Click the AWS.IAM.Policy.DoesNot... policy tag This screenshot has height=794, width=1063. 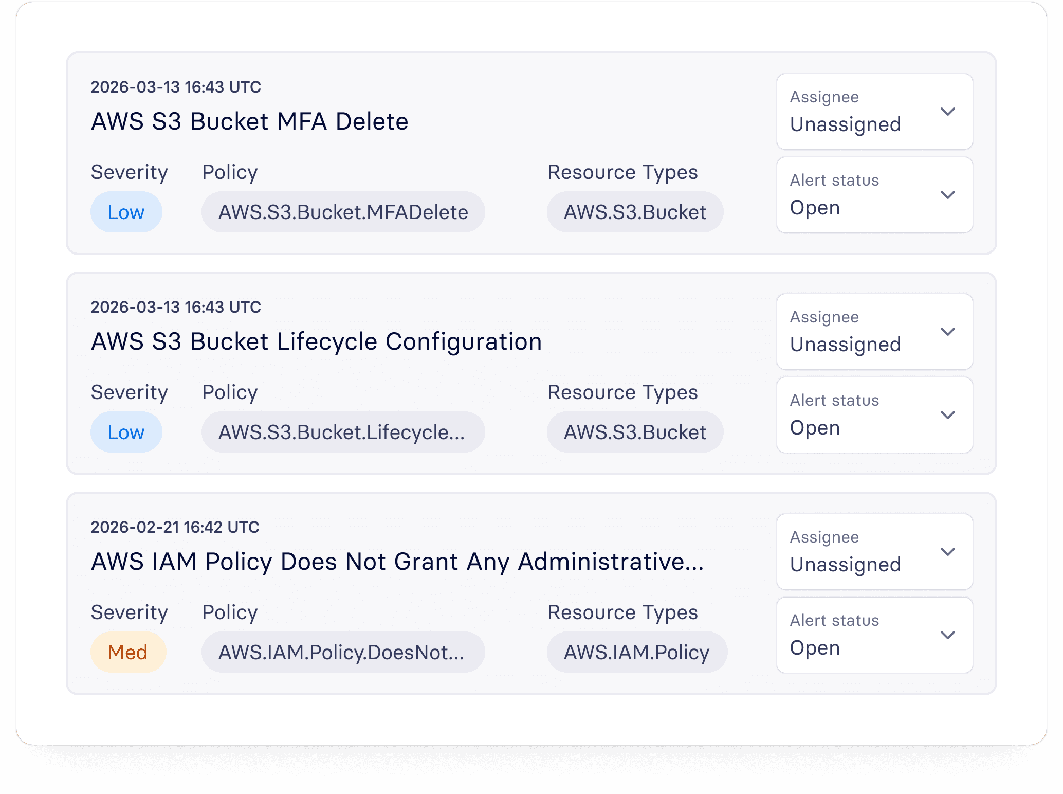click(x=343, y=653)
